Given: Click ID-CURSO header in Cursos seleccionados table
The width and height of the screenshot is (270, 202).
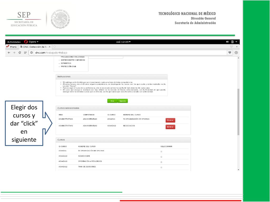Looking at the screenshot, I should pos(111,115).
